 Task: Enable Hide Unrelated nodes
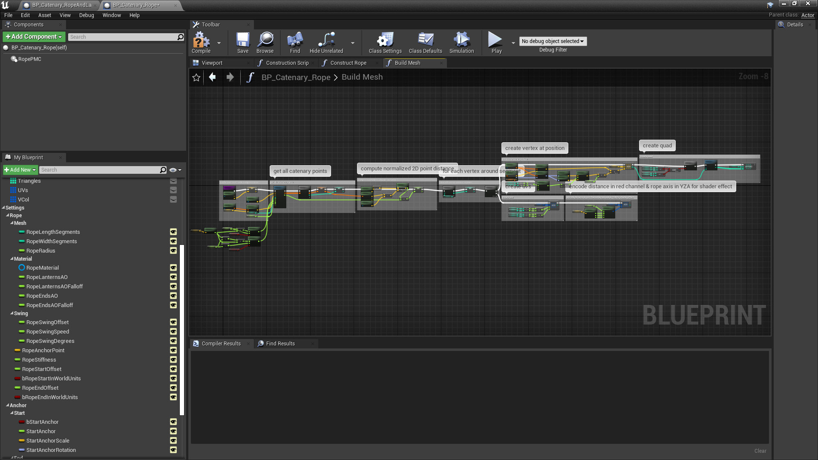(326, 42)
